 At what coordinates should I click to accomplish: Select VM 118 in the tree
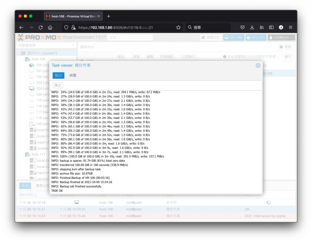click(39, 118)
